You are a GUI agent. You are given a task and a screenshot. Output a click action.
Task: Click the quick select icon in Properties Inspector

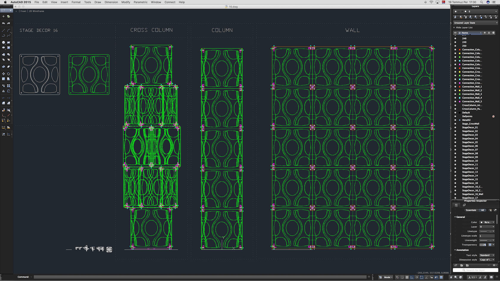[490, 210]
